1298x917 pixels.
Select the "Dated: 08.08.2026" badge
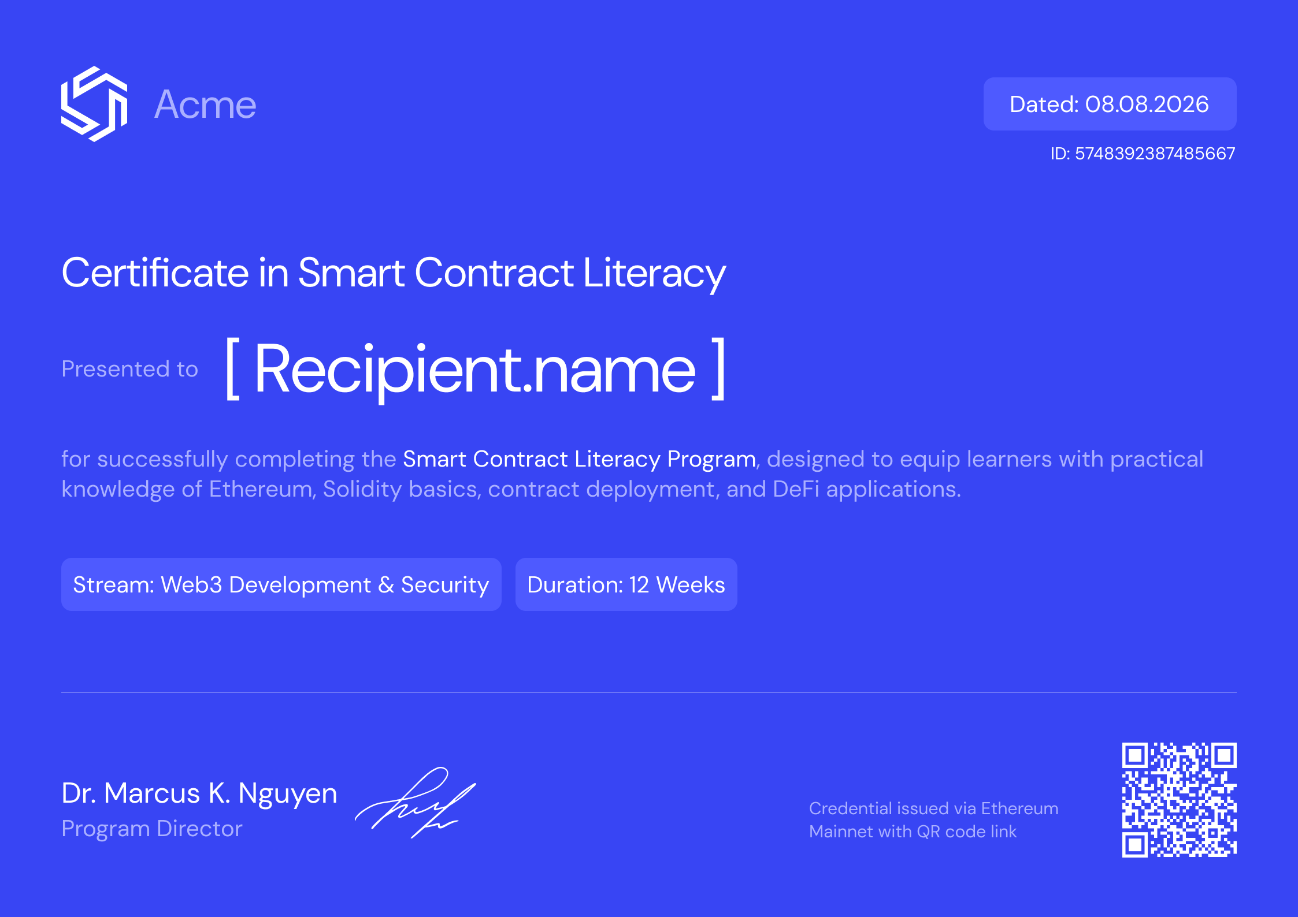(x=1108, y=104)
